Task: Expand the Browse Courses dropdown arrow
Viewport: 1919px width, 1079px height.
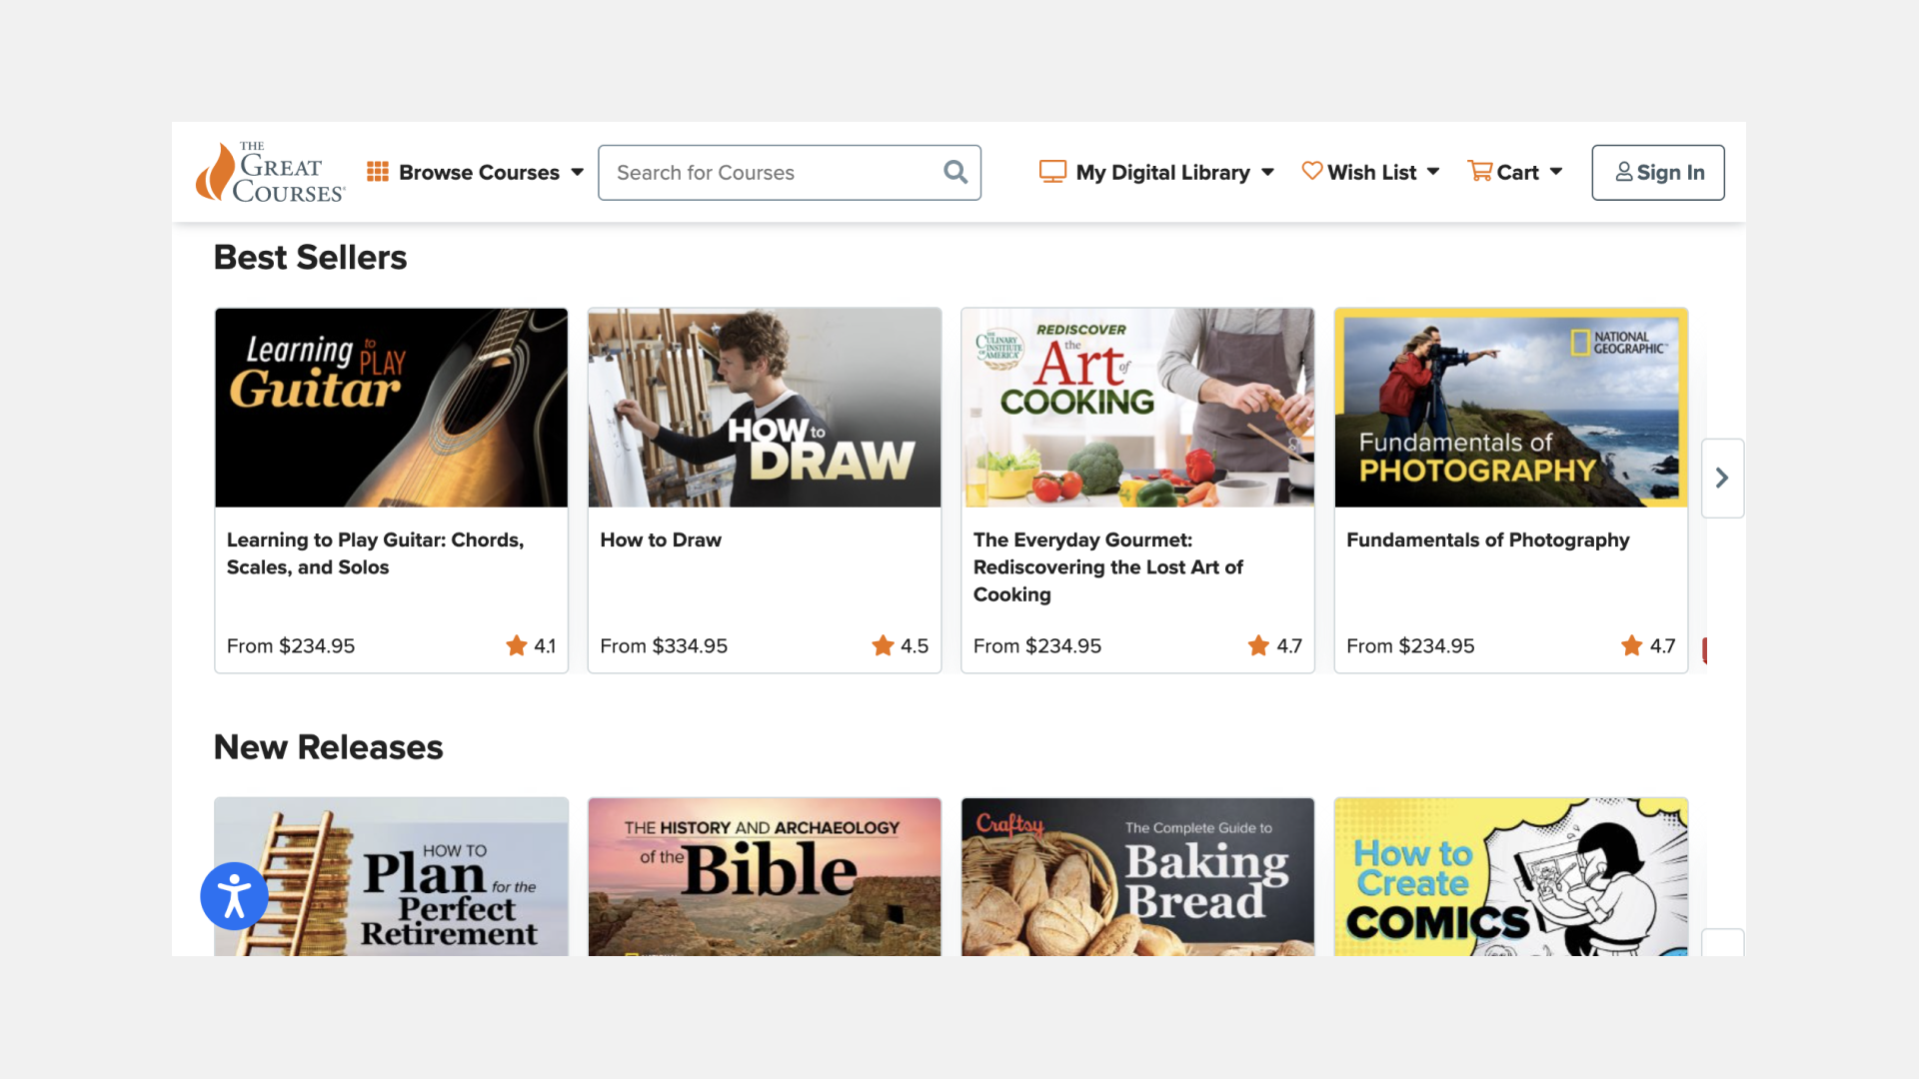Action: coord(578,172)
